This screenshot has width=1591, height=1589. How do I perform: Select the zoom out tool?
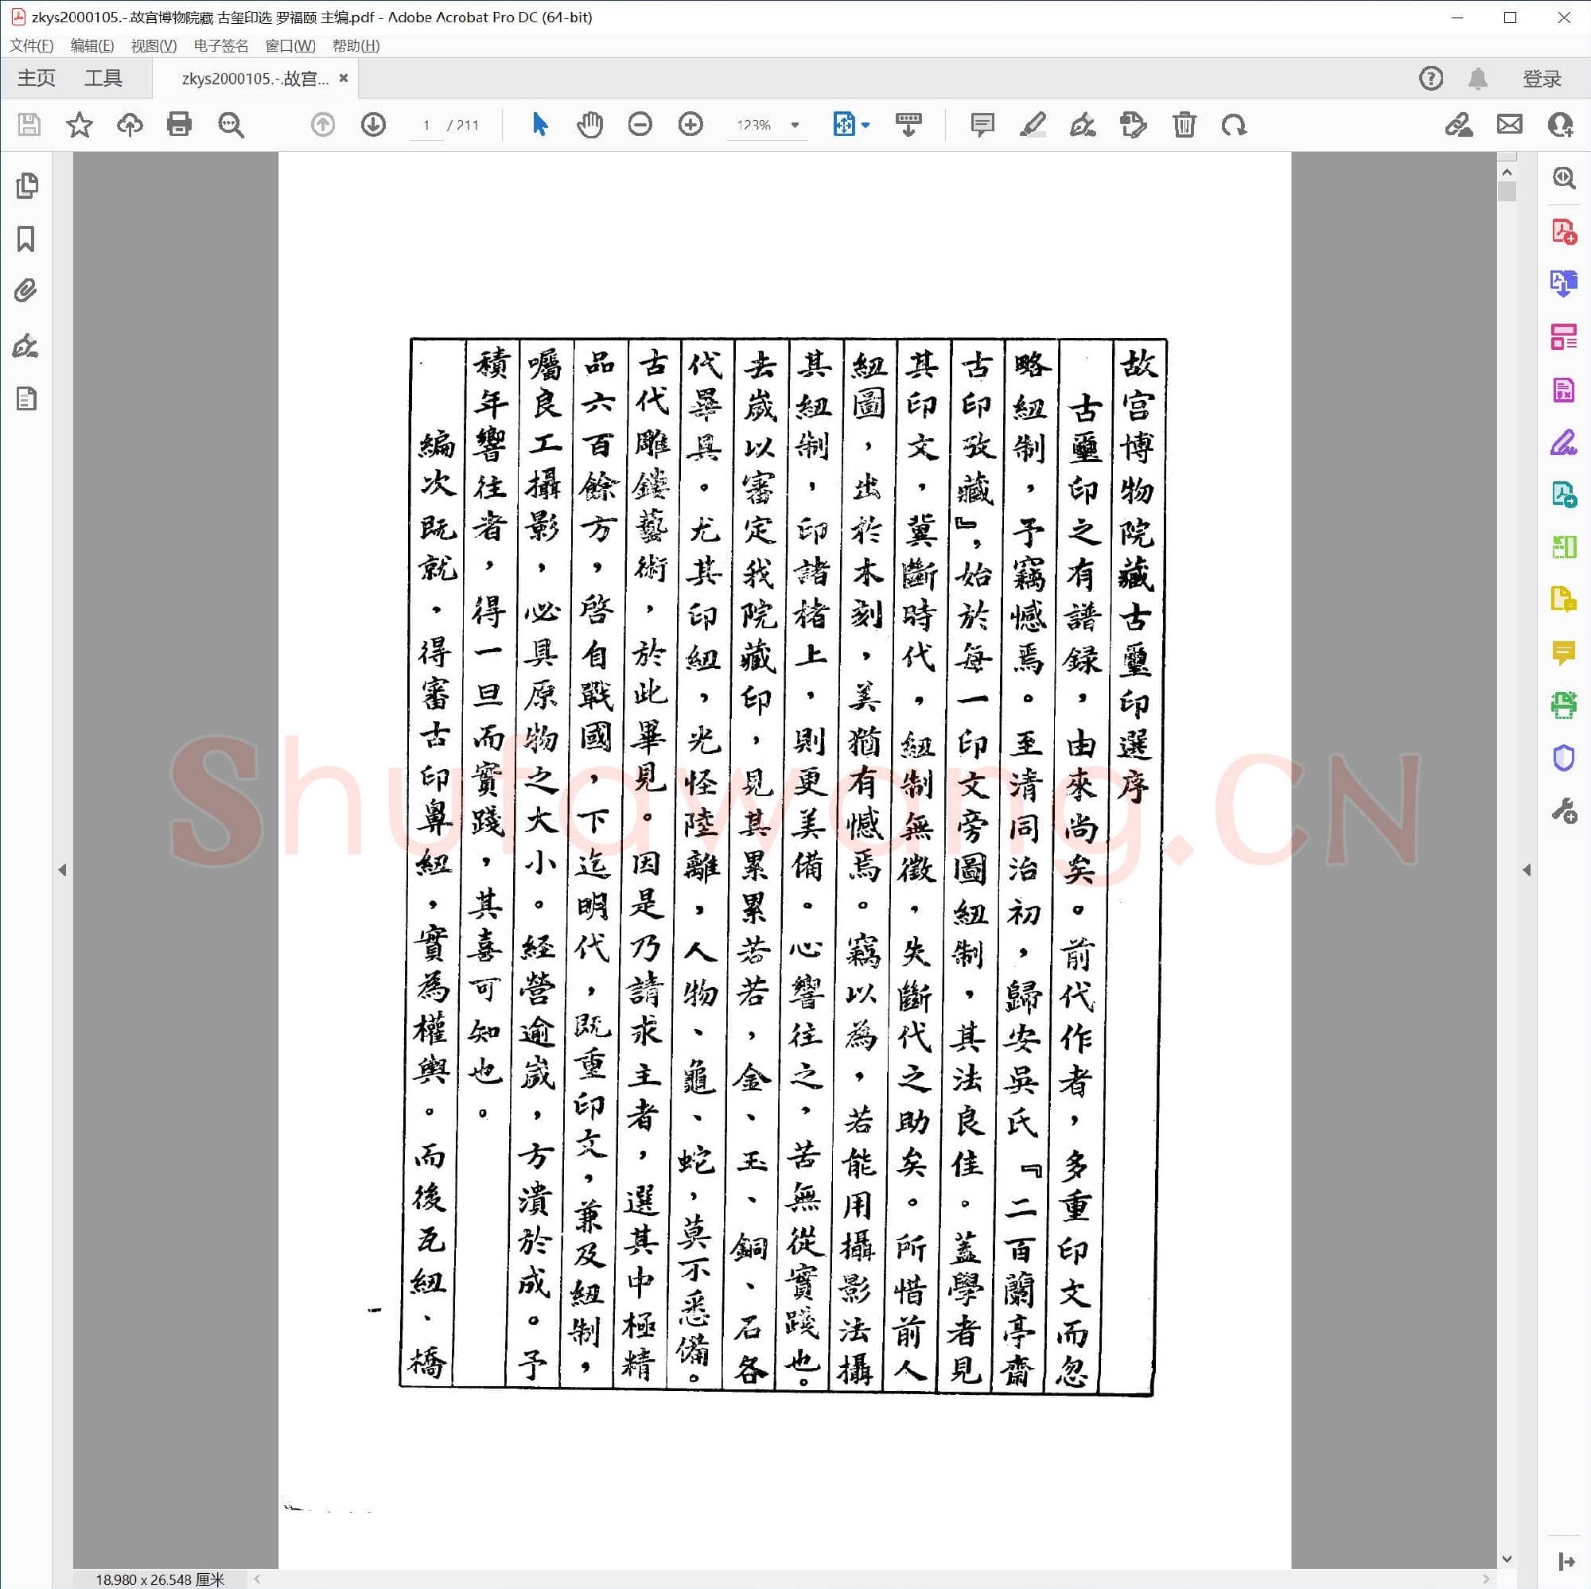coord(640,124)
